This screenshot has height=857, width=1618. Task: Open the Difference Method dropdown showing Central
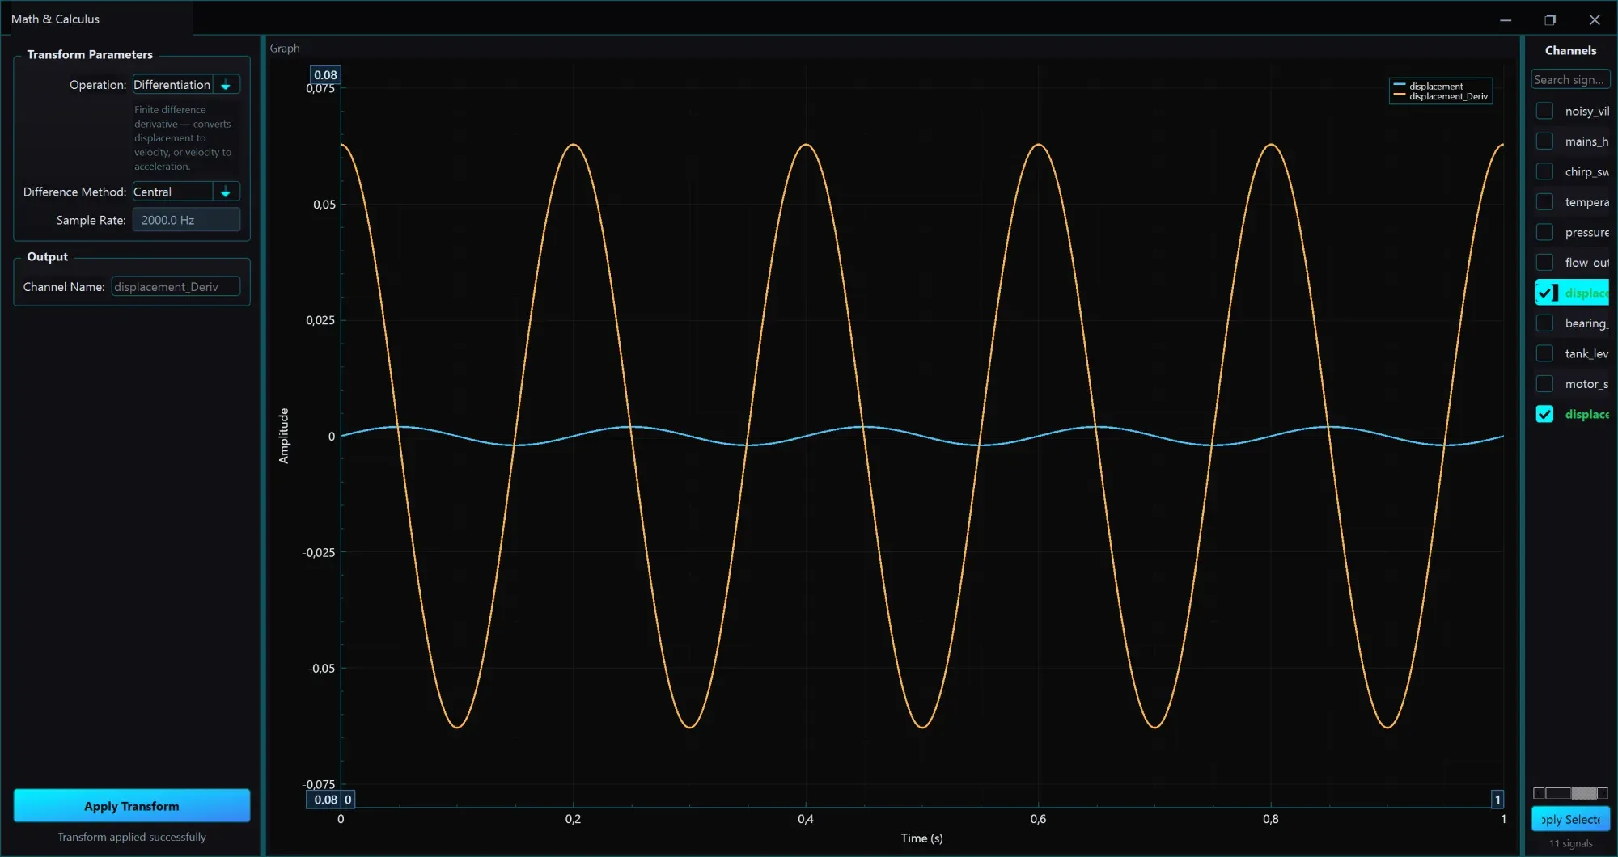click(x=186, y=192)
